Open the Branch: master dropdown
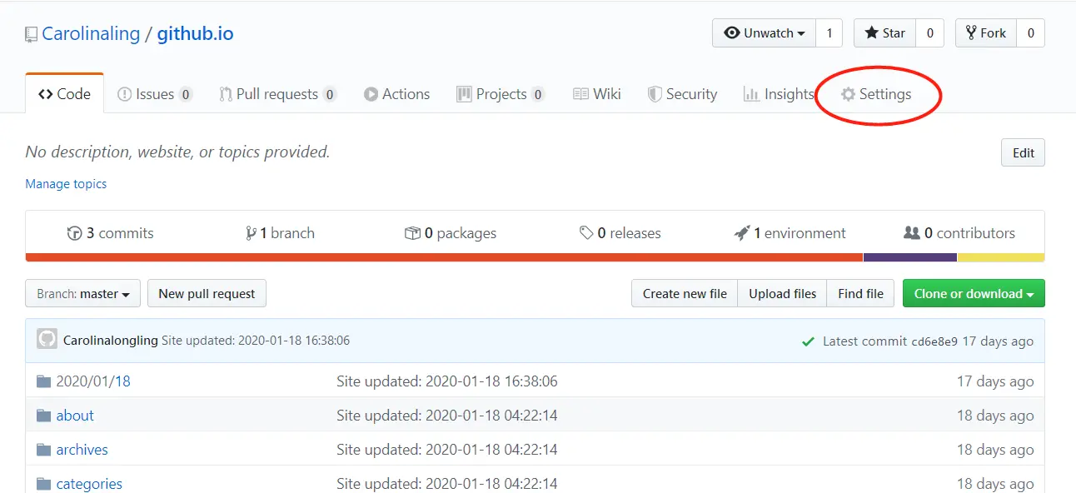The width and height of the screenshot is (1076, 493). (x=82, y=293)
